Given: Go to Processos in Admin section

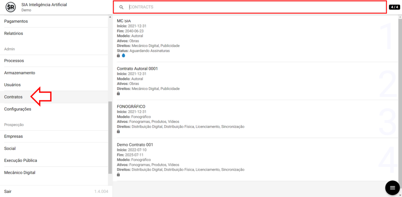Looking at the screenshot, I should point(14,61).
